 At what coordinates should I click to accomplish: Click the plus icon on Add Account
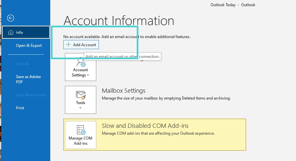click(68, 45)
